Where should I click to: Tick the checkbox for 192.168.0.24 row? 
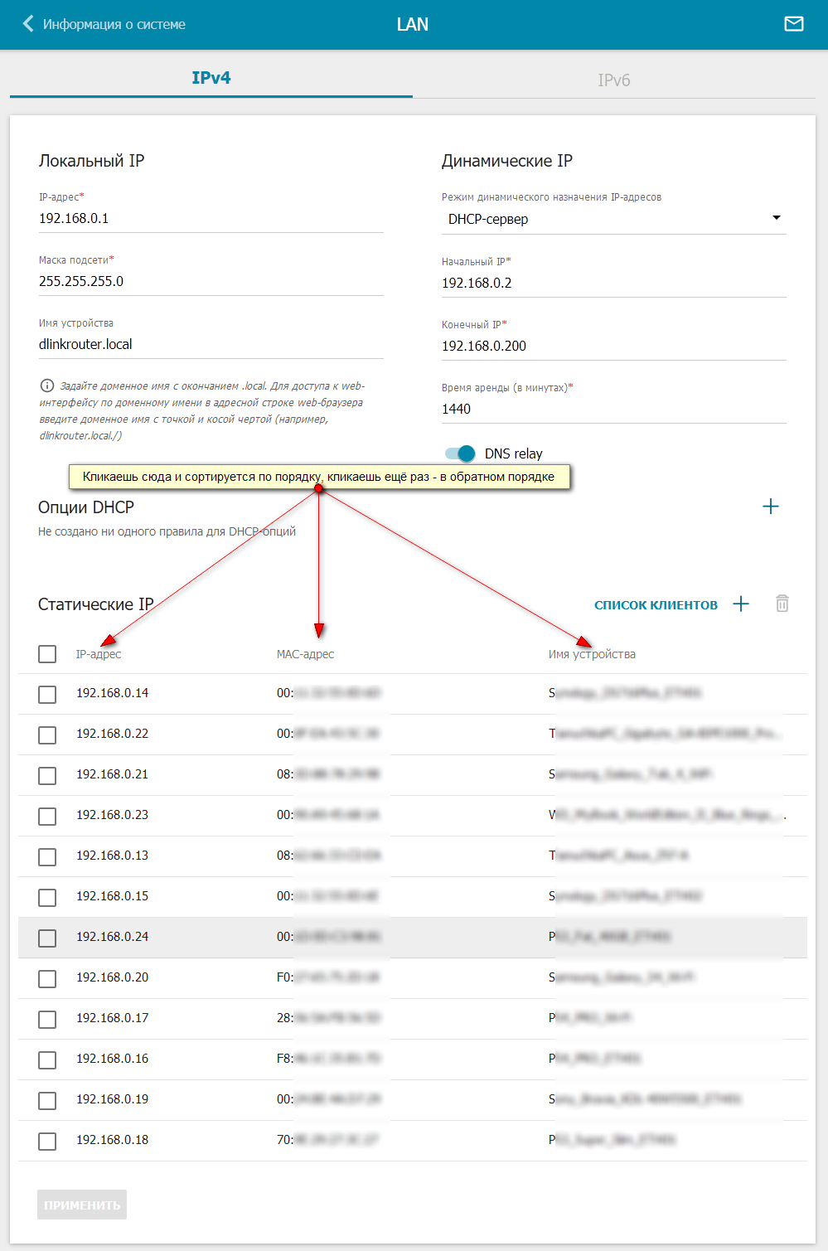point(47,938)
